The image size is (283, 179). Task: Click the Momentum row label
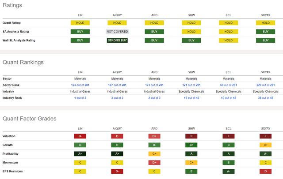point(10,163)
